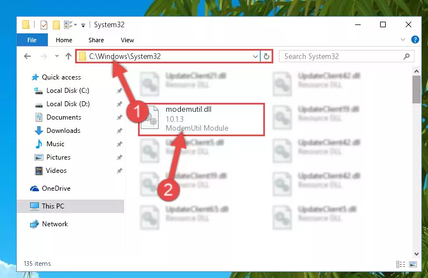Image resolution: width=428 pixels, height=278 pixels.
Task: Click the pin icon beside Music
Action: 119,144
